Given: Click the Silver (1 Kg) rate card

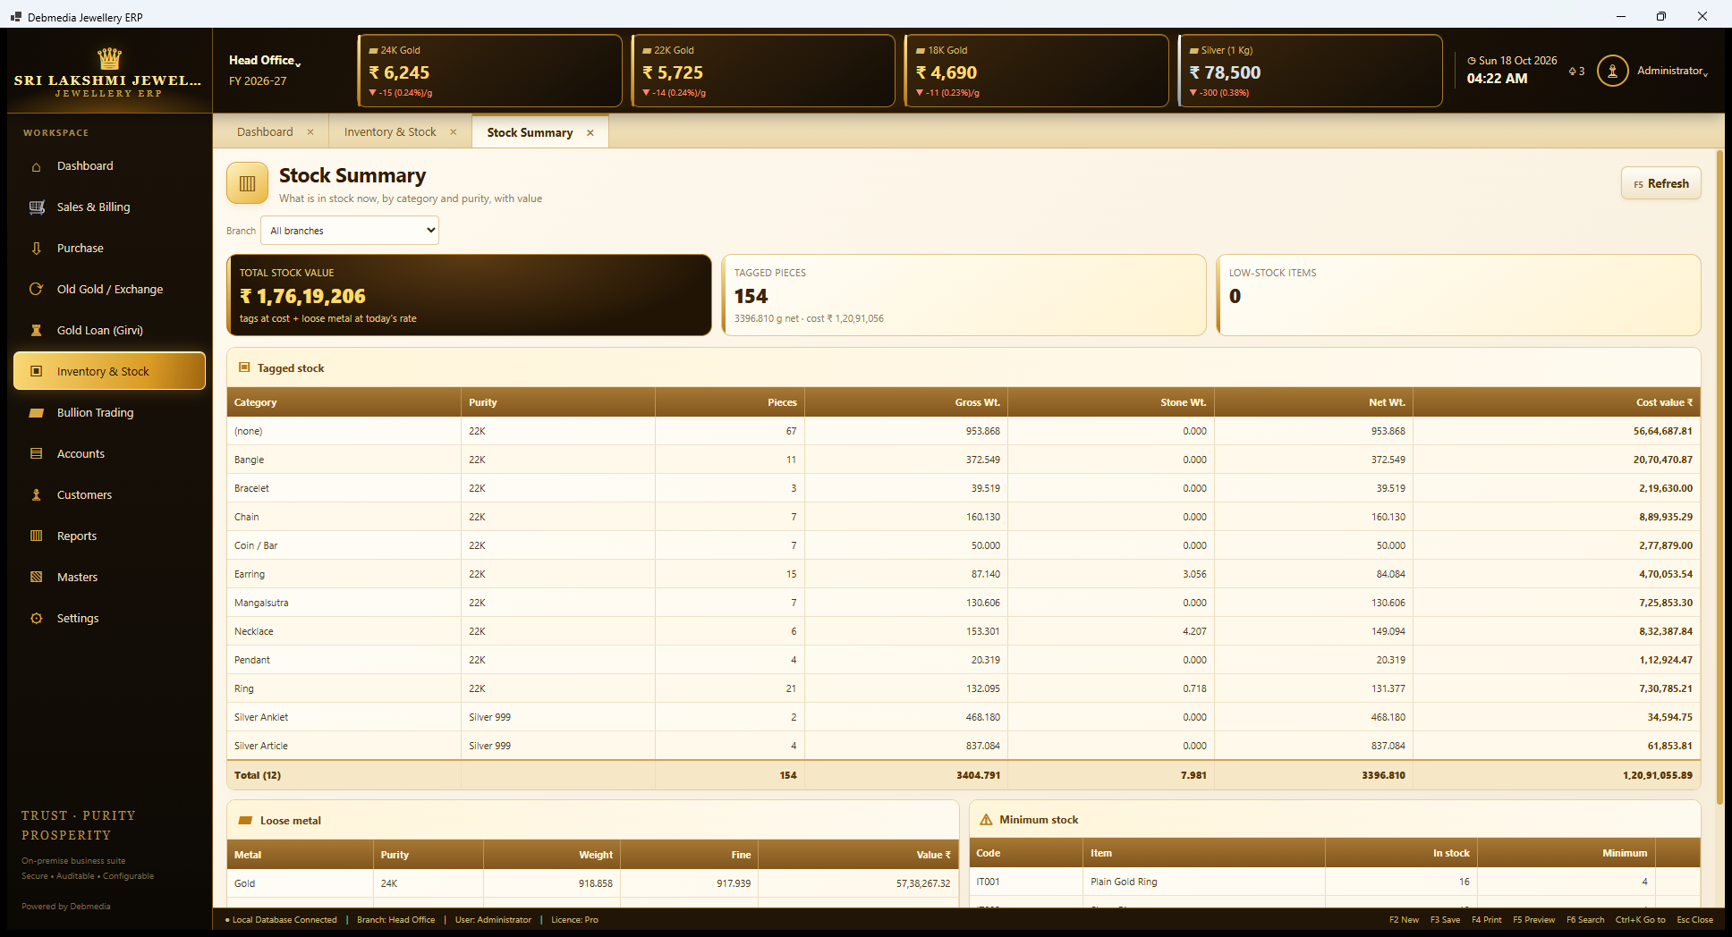Looking at the screenshot, I should 1311,71.
